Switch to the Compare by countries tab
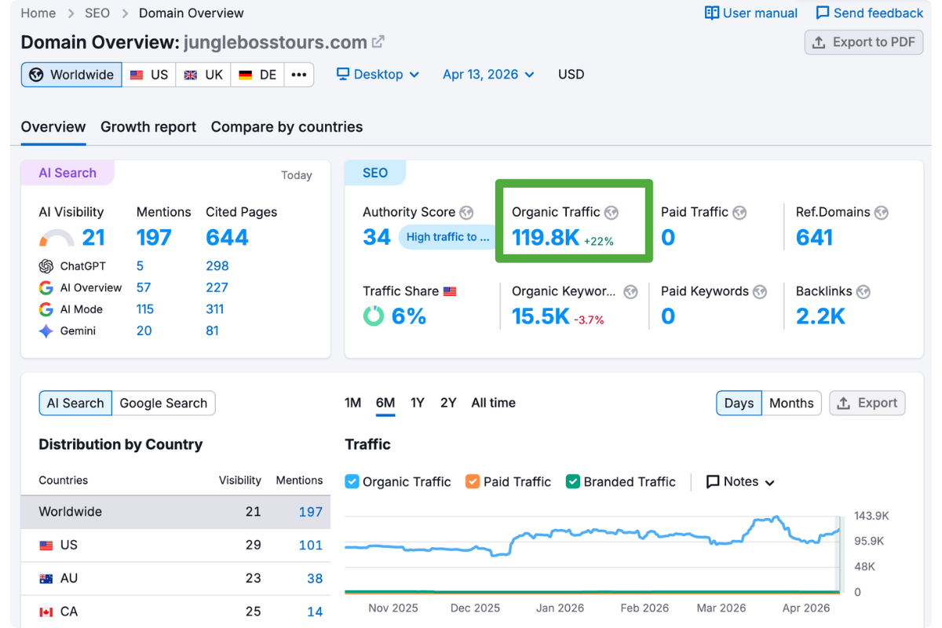The height and width of the screenshot is (628, 942). click(287, 126)
